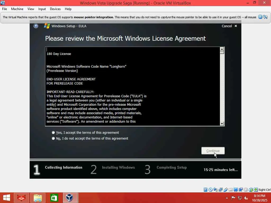This screenshot has width=271, height=203.
Task: Open the Machine menu
Action: (x=17, y=9)
